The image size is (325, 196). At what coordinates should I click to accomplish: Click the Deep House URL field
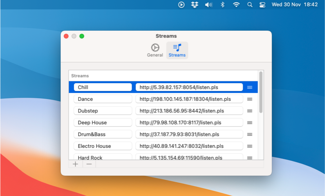pyautogui.click(x=189, y=123)
